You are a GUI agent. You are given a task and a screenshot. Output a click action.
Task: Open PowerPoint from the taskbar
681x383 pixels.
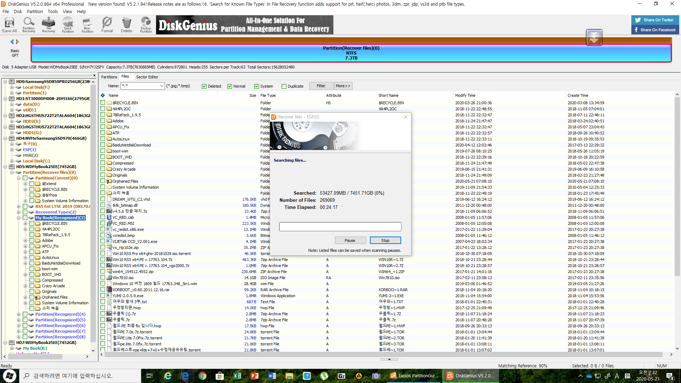pos(254,376)
